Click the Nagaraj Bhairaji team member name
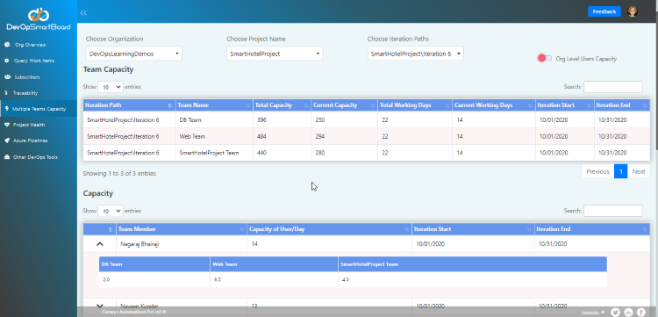Image resolution: width=658 pixels, height=317 pixels. 139,243
